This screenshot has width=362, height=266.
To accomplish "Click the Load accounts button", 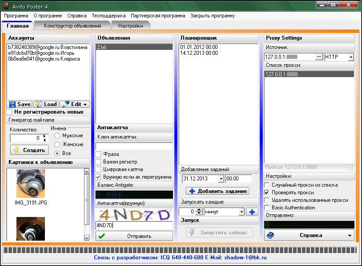I will [x=46, y=104].
